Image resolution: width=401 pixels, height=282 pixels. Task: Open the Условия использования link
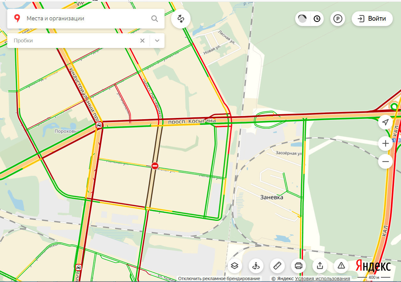pos(322,279)
